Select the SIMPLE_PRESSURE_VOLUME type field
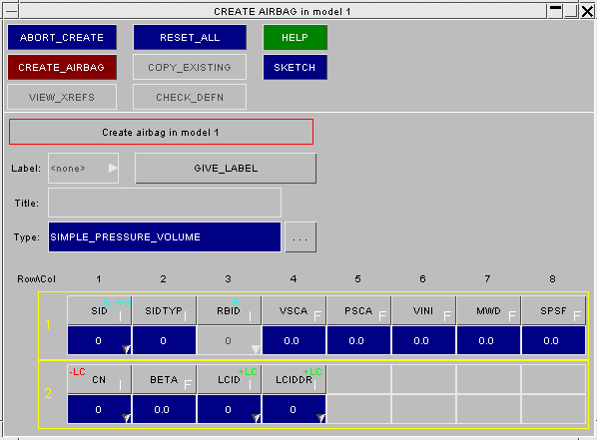 click(165, 237)
